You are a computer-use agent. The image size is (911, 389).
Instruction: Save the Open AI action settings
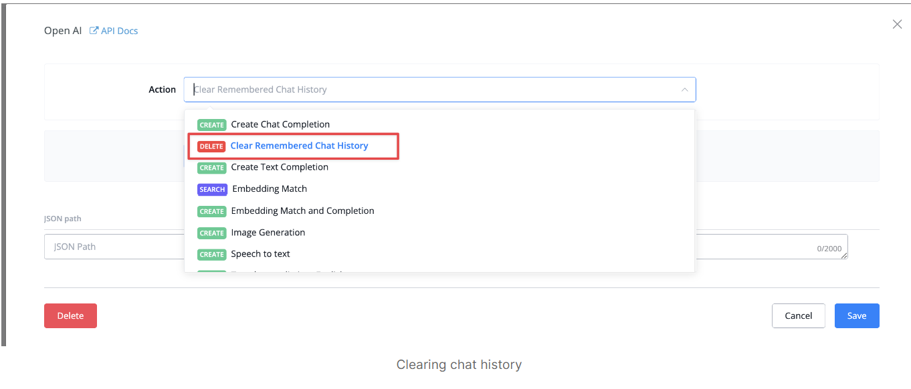pyautogui.click(x=857, y=316)
